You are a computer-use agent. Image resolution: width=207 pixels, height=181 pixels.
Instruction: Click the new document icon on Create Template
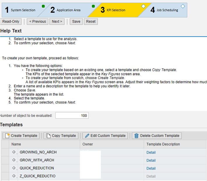[x=7, y=136]
